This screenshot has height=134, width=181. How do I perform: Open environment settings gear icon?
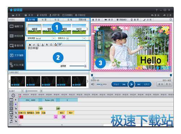(x=76, y=15)
